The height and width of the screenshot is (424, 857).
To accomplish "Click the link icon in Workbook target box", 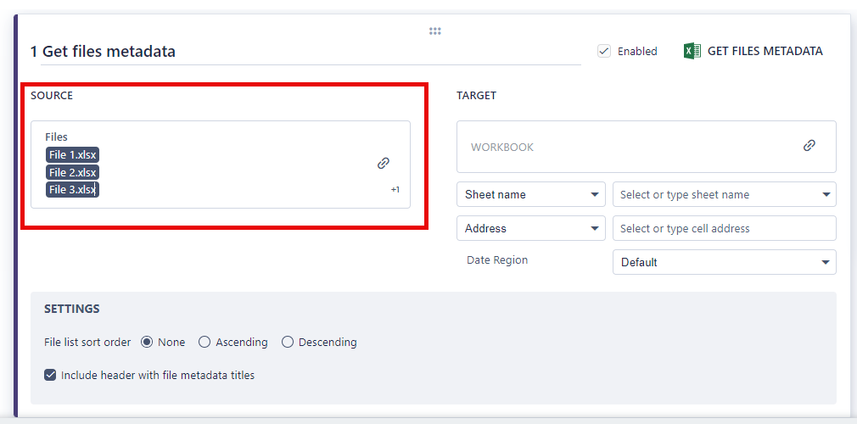I will (x=809, y=146).
